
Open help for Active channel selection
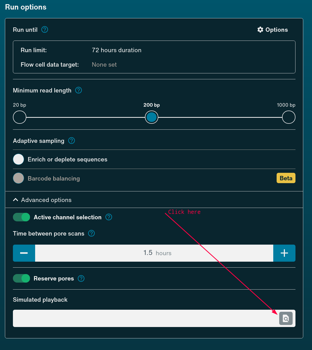tap(109, 217)
